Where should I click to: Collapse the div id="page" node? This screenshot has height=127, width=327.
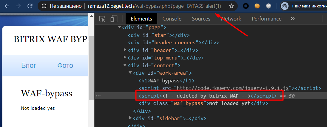(x=120, y=27)
